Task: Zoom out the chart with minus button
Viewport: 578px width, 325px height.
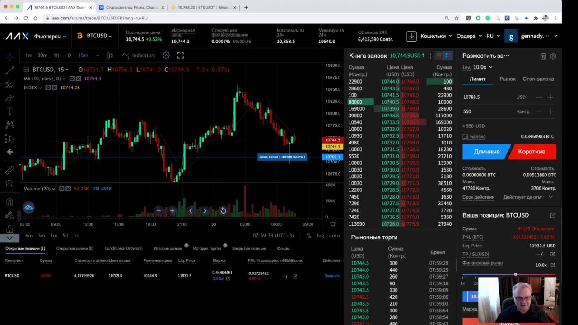Action: 158,211
